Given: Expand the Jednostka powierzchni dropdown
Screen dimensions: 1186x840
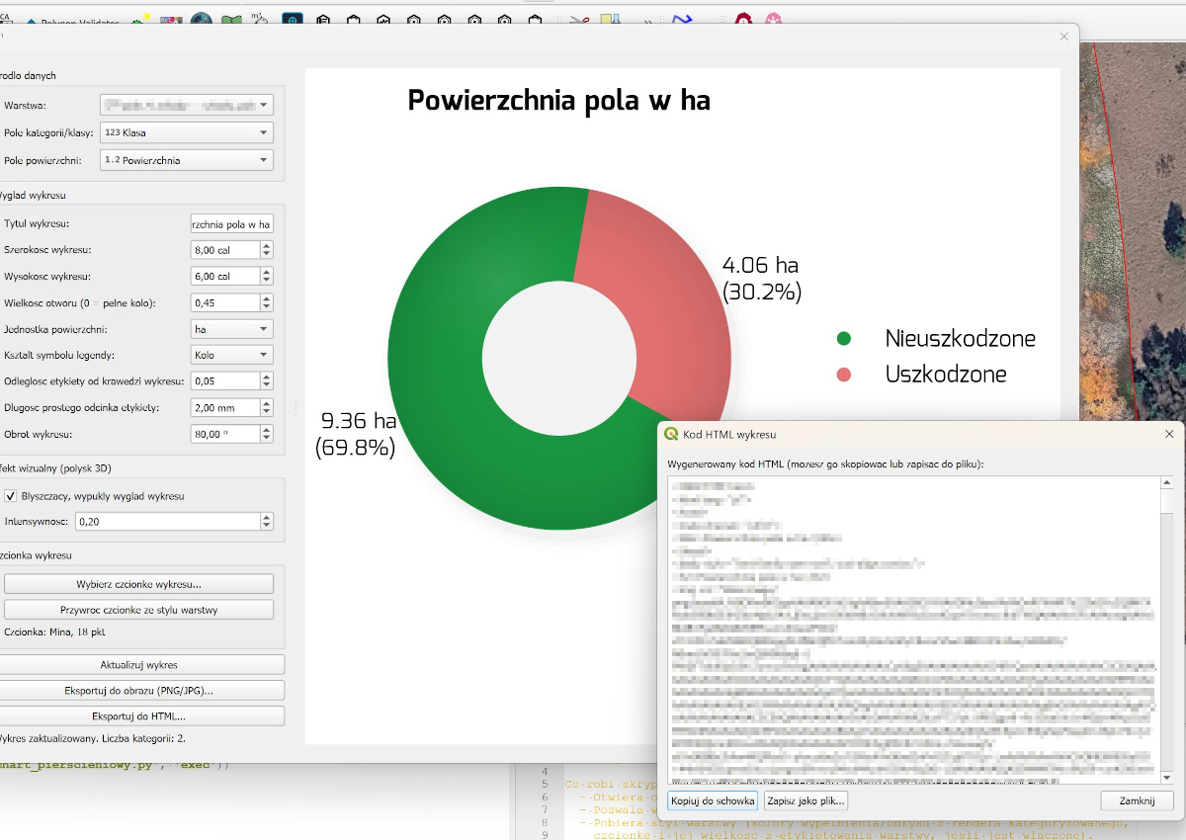Looking at the screenshot, I should (232, 329).
